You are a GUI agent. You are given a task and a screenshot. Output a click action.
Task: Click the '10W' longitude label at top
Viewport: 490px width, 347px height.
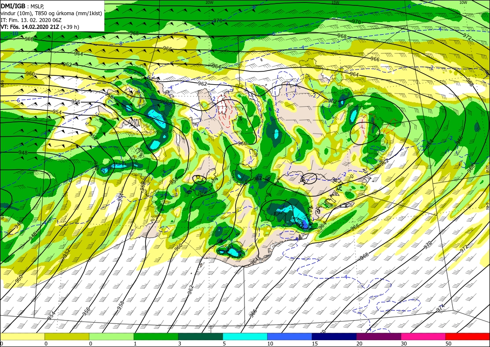click(x=463, y=2)
